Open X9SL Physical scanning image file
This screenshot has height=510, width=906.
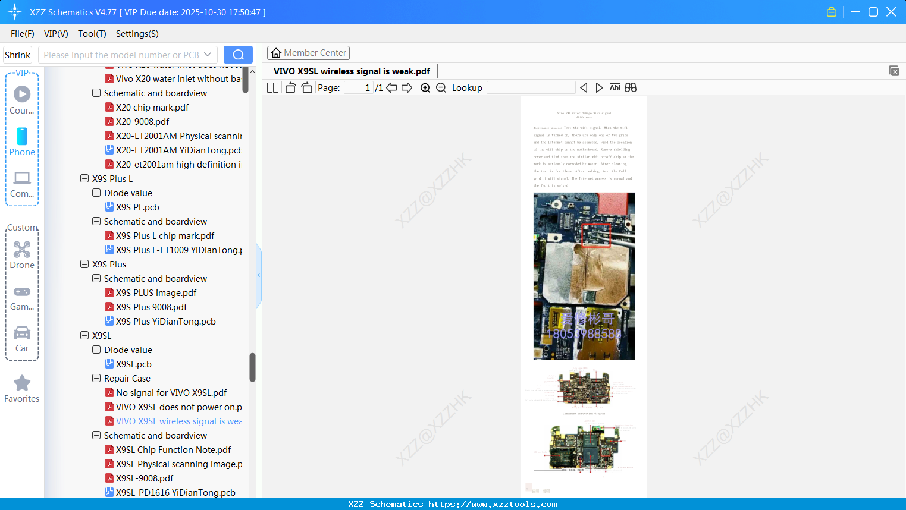pos(178,464)
